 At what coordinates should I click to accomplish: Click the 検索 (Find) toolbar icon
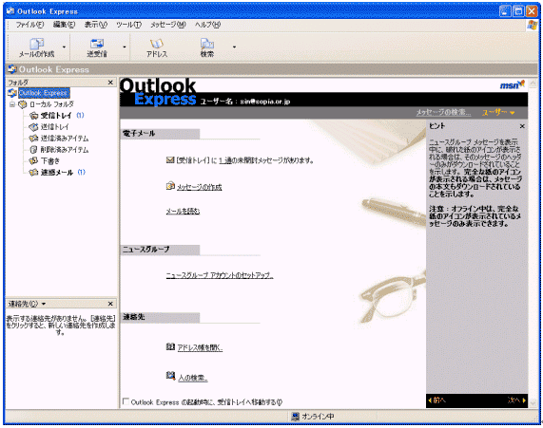click(207, 44)
